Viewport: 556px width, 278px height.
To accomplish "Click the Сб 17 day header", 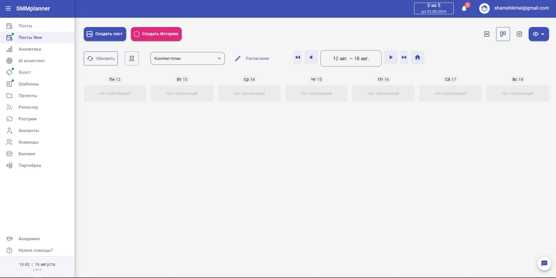I will 450,79.
